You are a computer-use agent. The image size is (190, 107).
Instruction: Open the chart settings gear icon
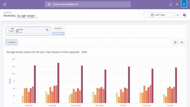coord(175,42)
